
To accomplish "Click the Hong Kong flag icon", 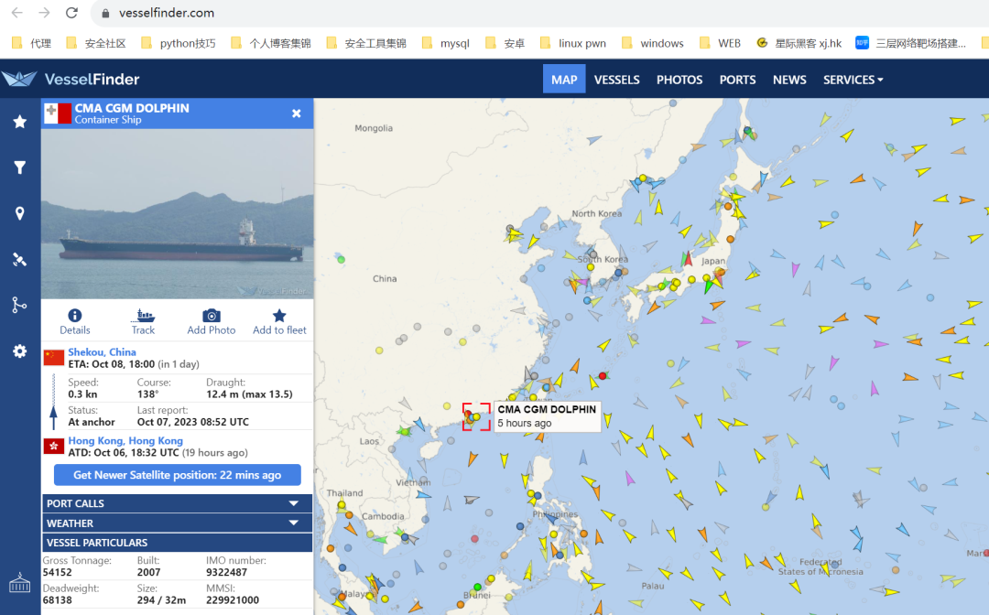I will [54, 446].
